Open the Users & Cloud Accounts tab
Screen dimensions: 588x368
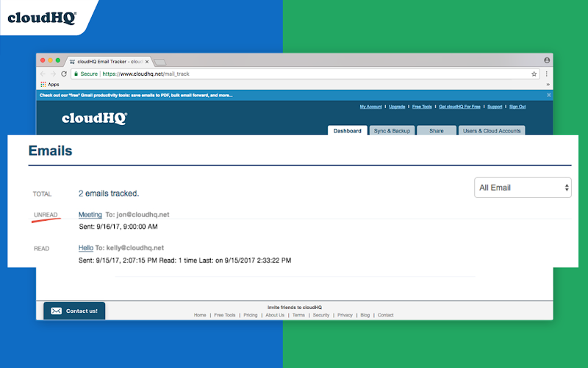(x=492, y=130)
